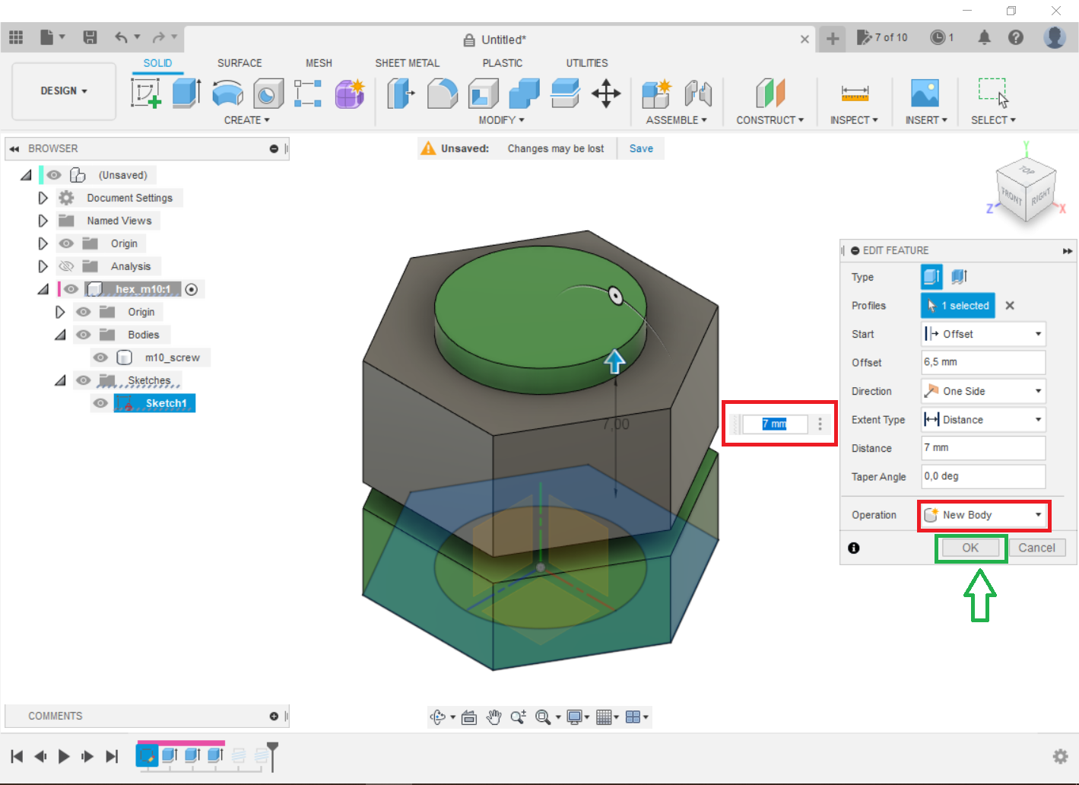
Task: Click the Fillet tool icon
Action: 442,94
